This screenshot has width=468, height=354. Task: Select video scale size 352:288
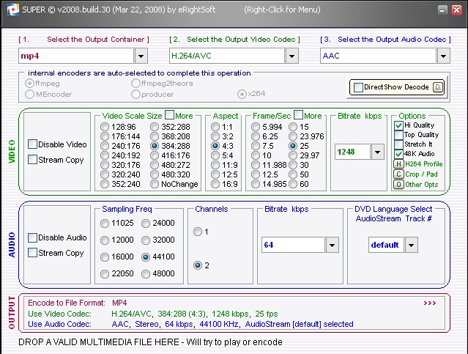155,127
